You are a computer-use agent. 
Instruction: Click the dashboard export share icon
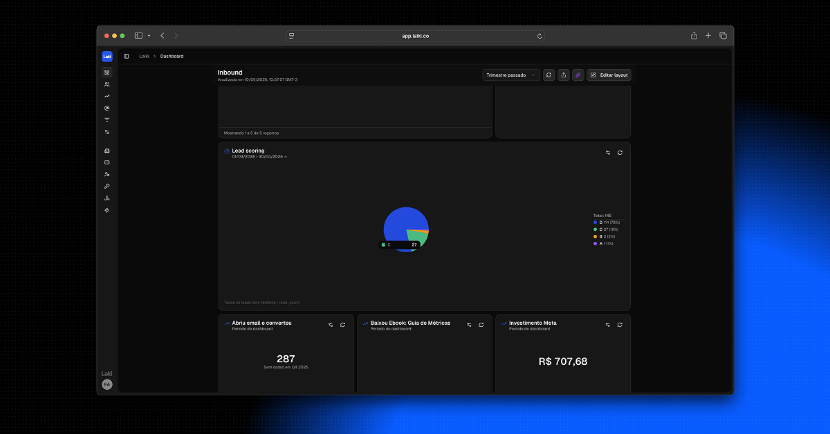[564, 75]
